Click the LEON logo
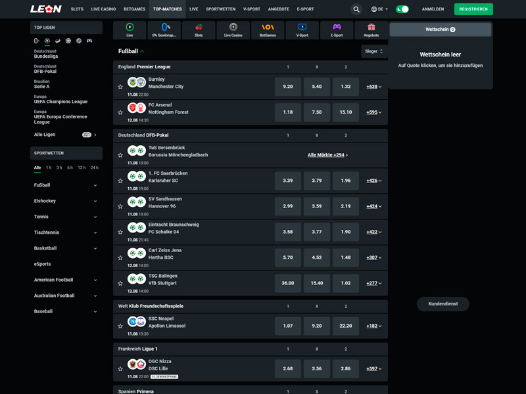The image size is (526, 394). tap(46, 9)
